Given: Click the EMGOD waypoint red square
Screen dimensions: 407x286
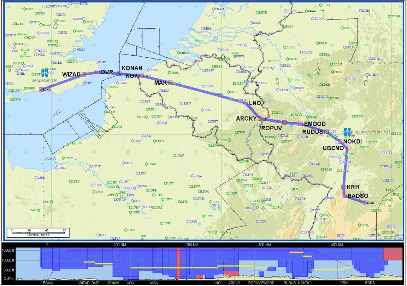Looking at the screenshot, I should [x=301, y=124].
